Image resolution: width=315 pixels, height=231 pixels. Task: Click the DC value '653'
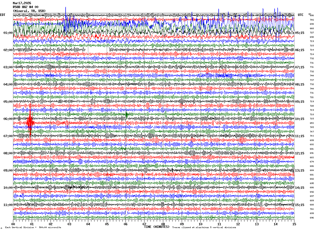click(312, 123)
